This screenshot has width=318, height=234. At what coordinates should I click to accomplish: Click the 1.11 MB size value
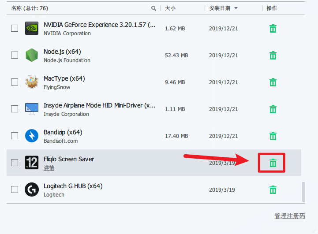click(x=175, y=109)
